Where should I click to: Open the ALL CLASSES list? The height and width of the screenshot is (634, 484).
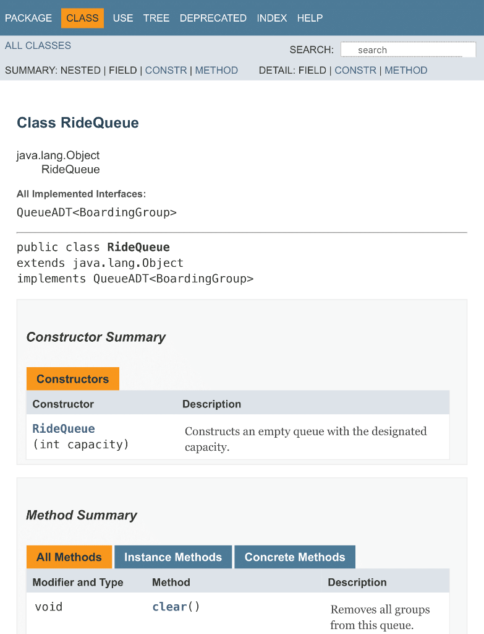(x=38, y=45)
